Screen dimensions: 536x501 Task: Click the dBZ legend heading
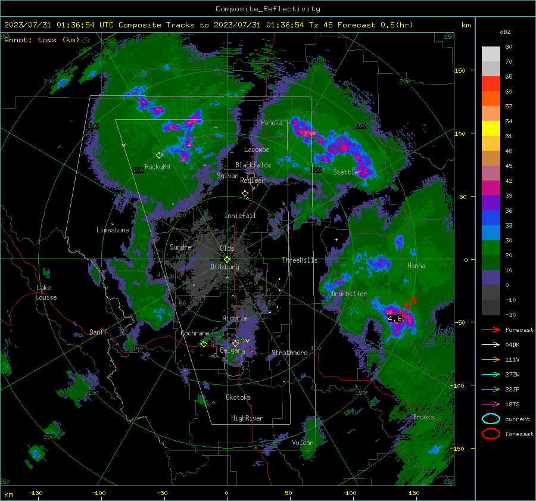click(x=505, y=32)
